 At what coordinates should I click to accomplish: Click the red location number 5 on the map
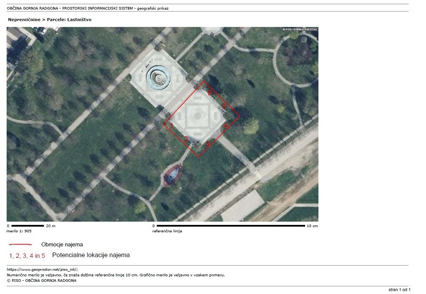(x=224, y=106)
